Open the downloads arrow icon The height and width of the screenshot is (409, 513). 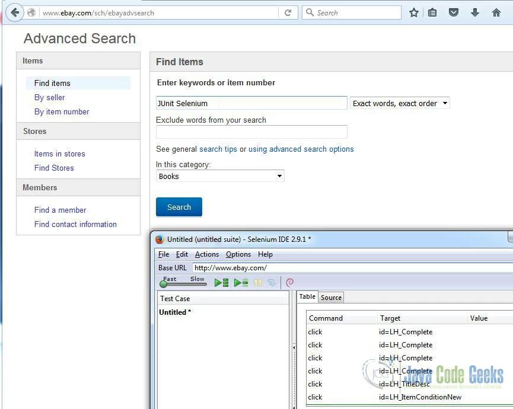tap(474, 13)
